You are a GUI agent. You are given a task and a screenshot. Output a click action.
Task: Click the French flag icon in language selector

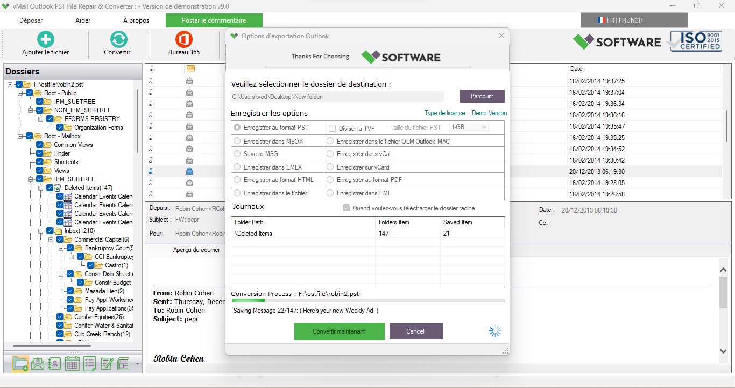(601, 20)
